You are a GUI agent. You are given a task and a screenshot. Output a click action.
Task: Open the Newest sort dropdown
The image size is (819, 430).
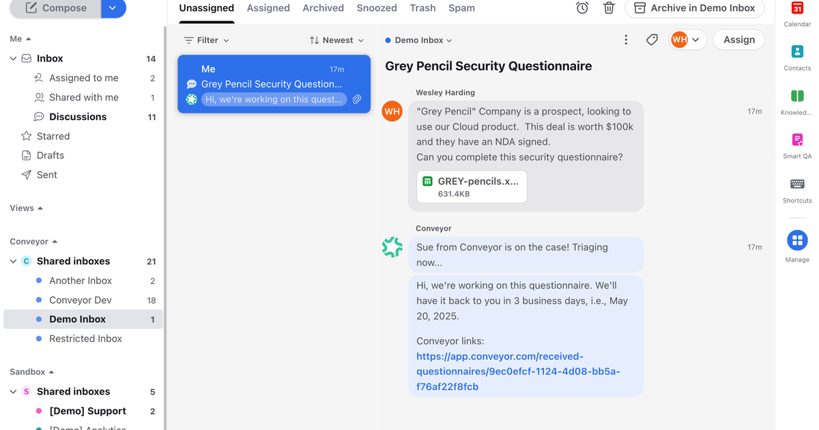tap(336, 40)
